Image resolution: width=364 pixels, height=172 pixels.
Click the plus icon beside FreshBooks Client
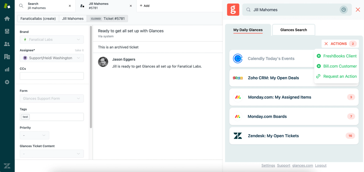pos(318,56)
